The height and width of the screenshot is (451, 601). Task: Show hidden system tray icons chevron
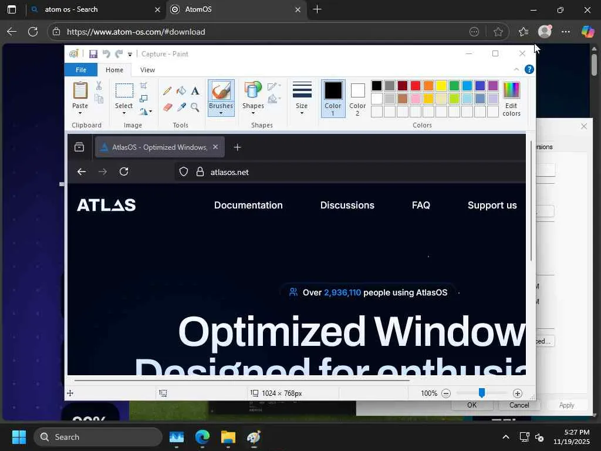pyautogui.click(x=506, y=437)
